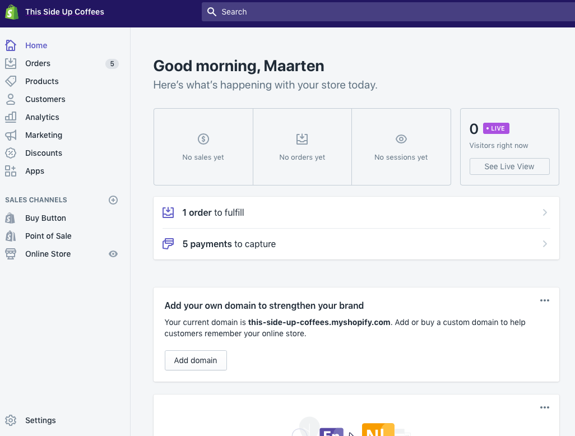This screenshot has height=436, width=575.
Task: Open the Point of Sale channel
Action: (48, 236)
